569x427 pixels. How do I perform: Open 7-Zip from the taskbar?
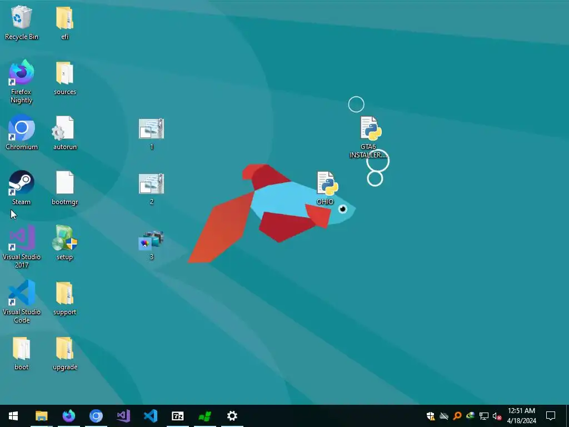[x=177, y=416]
